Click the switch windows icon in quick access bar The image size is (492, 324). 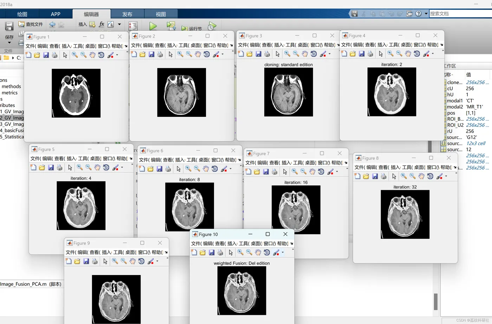coord(409,14)
